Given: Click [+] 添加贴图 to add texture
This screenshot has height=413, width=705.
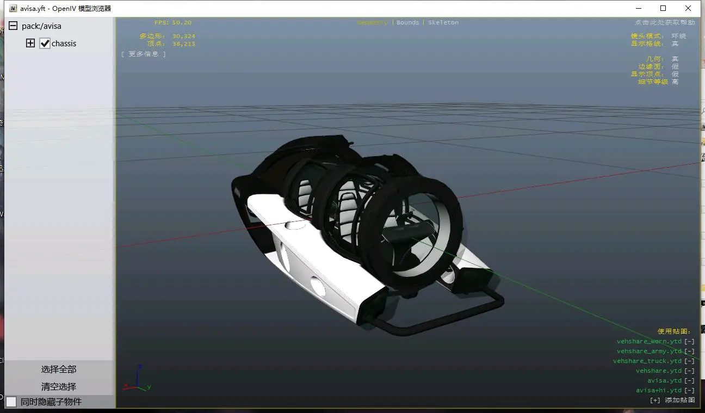Looking at the screenshot, I should 672,400.
